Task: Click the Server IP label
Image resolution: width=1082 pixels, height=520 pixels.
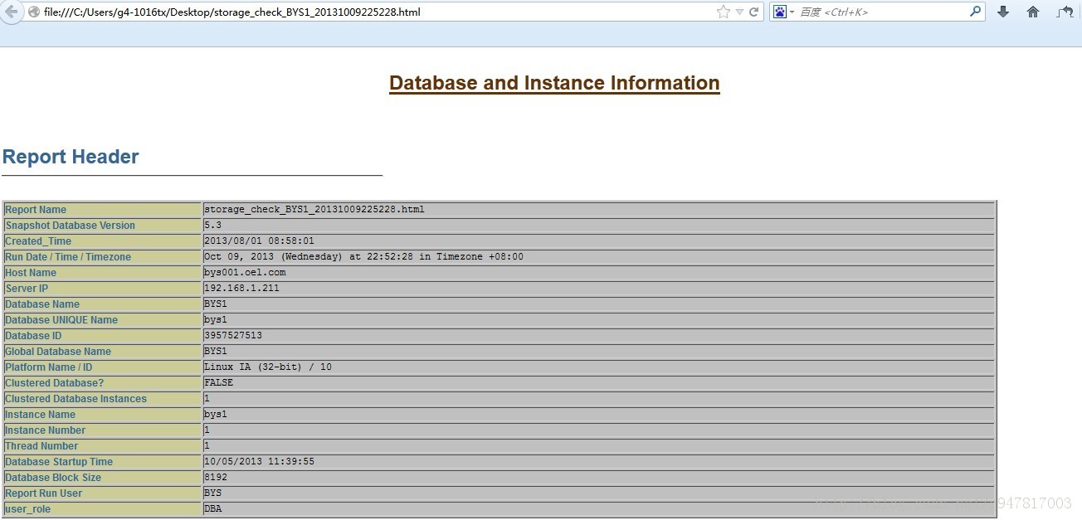Action: [27, 289]
